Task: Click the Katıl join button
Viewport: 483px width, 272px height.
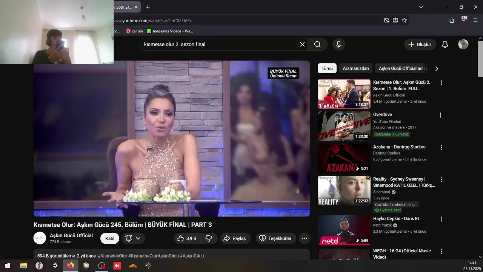Action: coord(110,238)
